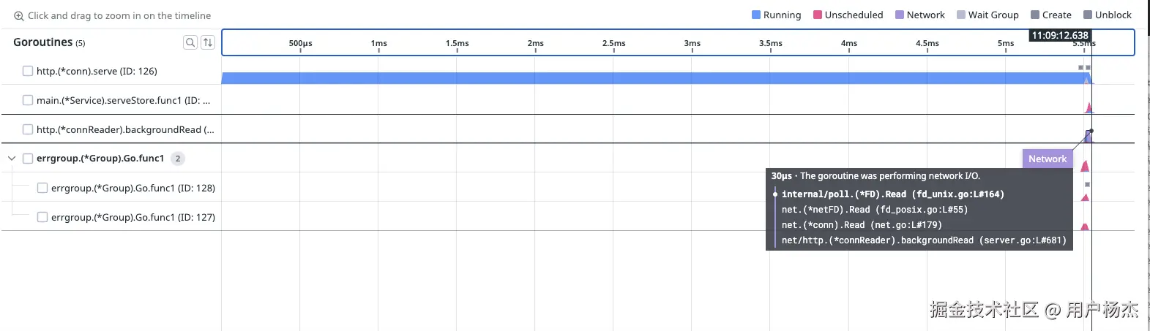The image size is (1150, 331).
Task: Click the purple Network event tag
Action: pos(1047,159)
